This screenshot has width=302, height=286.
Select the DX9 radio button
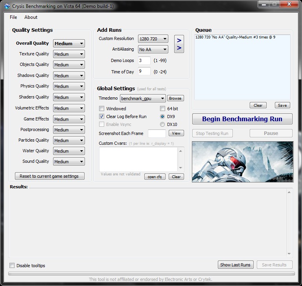(162, 117)
